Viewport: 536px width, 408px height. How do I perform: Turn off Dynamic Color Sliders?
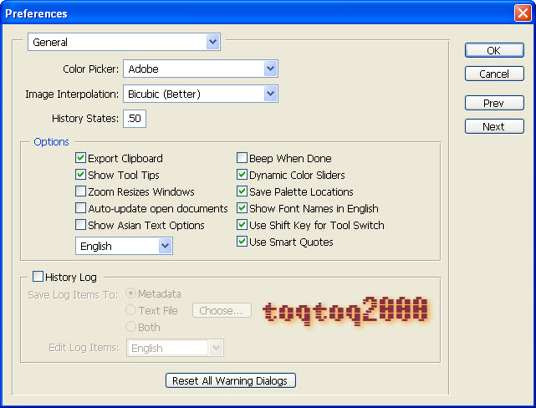tap(242, 175)
